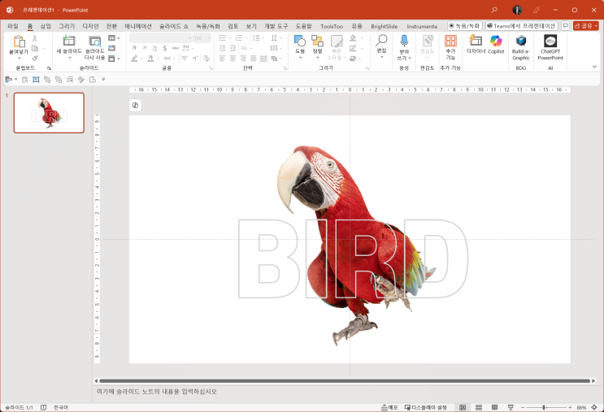Click Teams에서 프레젠테이션 button
The height and width of the screenshot is (412, 604).
point(522,26)
